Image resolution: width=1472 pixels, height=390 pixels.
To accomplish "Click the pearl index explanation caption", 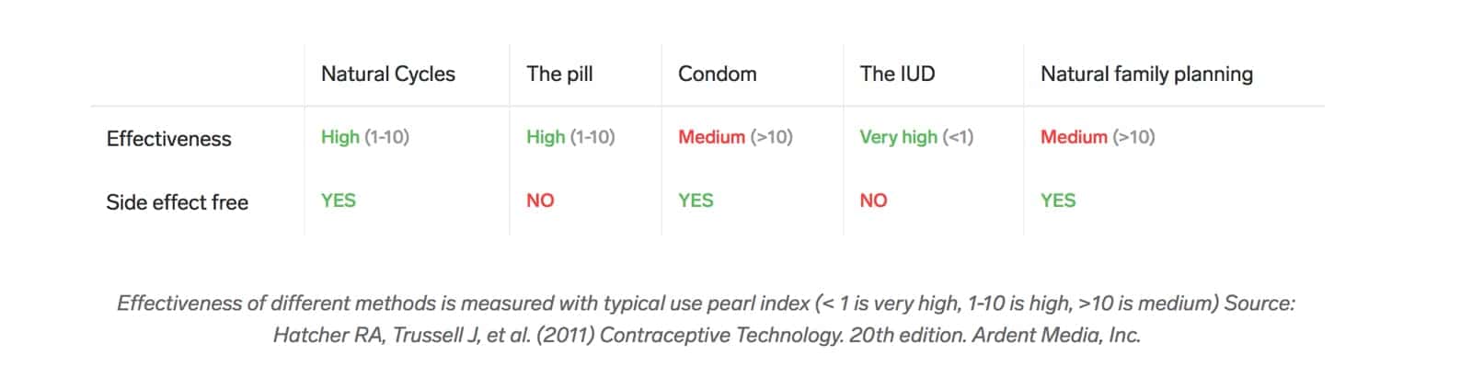I will (x=644, y=304).
